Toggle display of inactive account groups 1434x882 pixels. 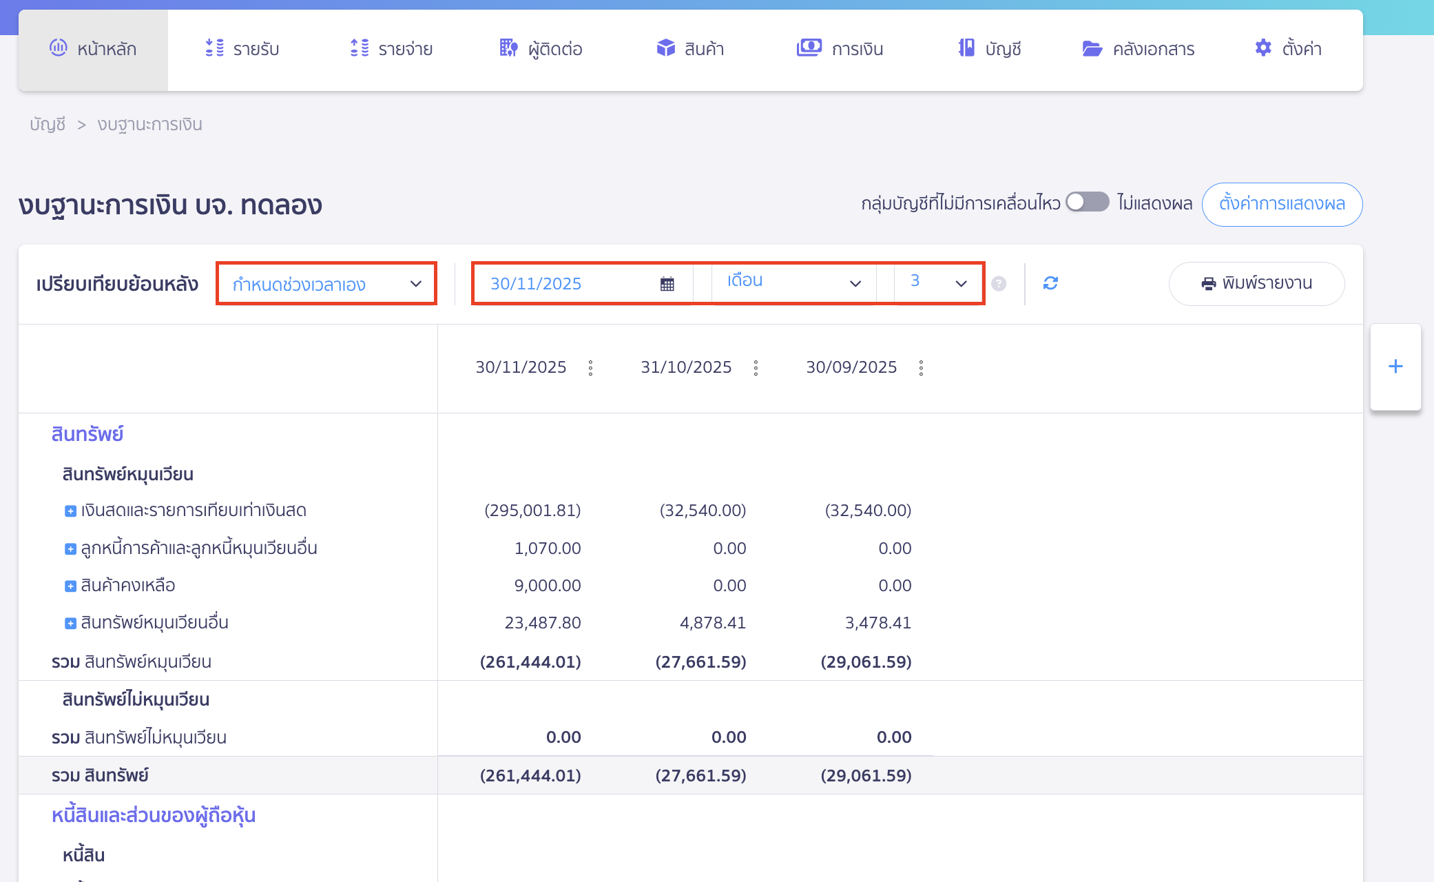coord(1087,203)
